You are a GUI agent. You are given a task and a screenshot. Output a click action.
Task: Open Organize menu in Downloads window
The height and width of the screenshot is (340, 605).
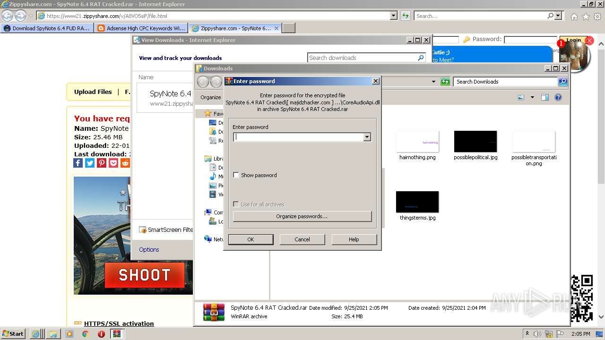pyautogui.click(x=210, y=97)
